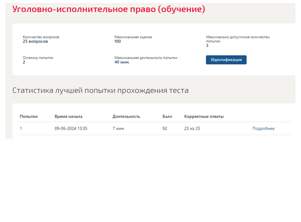Click the start time 09-06-2024 13:35
Viewport: 301px width, 222px height.
71,128
